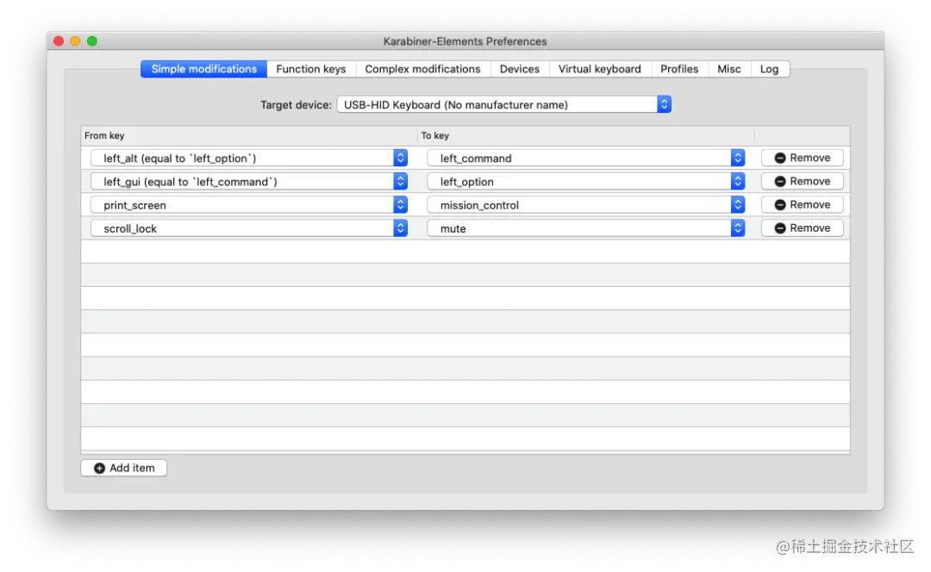Remove the left_gui mapping row
Image resolution: width=931 pixels, height=572 pixels.
tap(803, 181)
